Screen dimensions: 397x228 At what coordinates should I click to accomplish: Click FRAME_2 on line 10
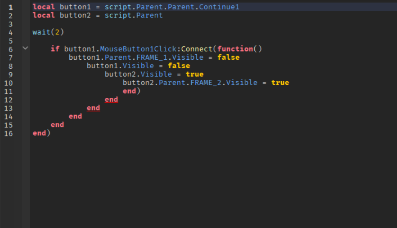pos(206,83)
